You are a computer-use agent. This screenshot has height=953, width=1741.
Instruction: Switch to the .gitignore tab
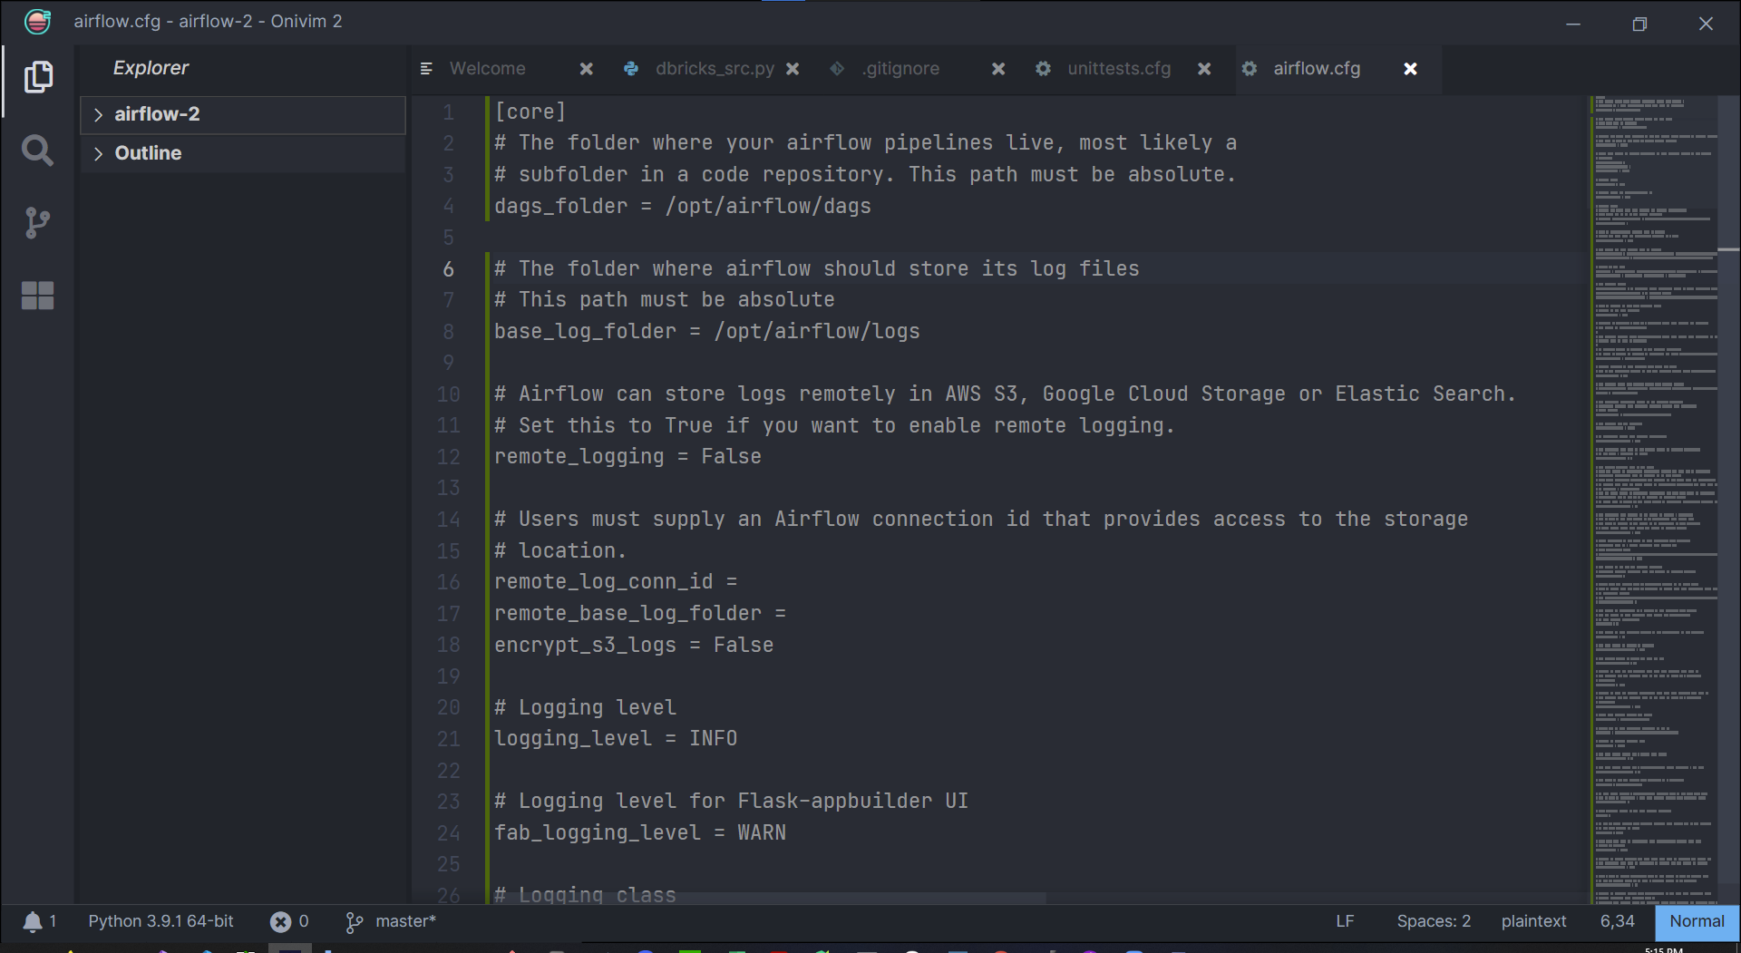900,68
